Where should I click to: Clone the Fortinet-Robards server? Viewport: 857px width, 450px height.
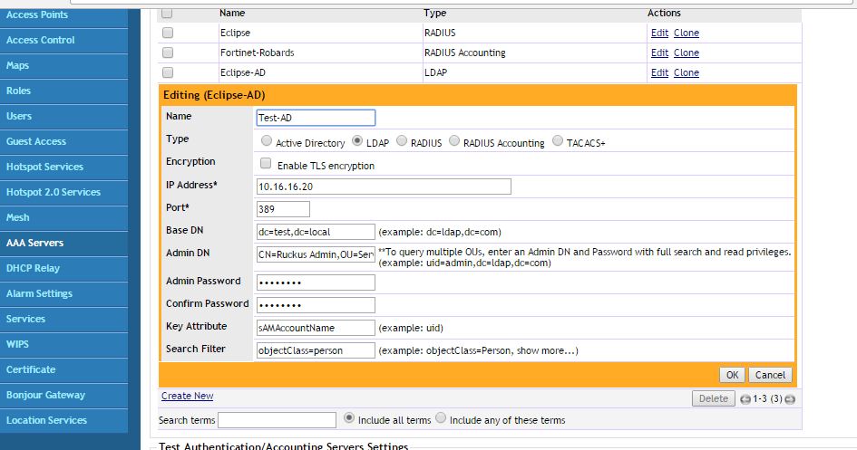point(687,53)
